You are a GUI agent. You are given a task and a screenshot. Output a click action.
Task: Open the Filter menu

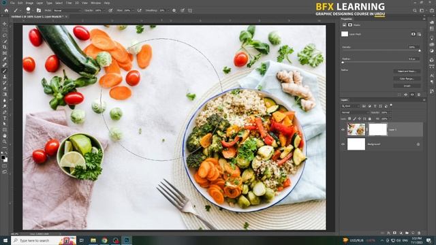(69, 3)
